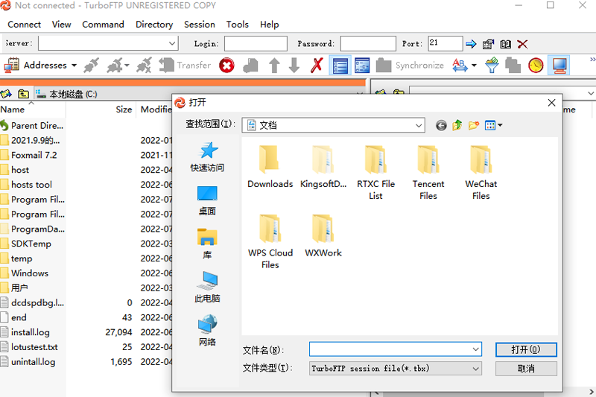Toggle the second queue-panel view icon

362,66
